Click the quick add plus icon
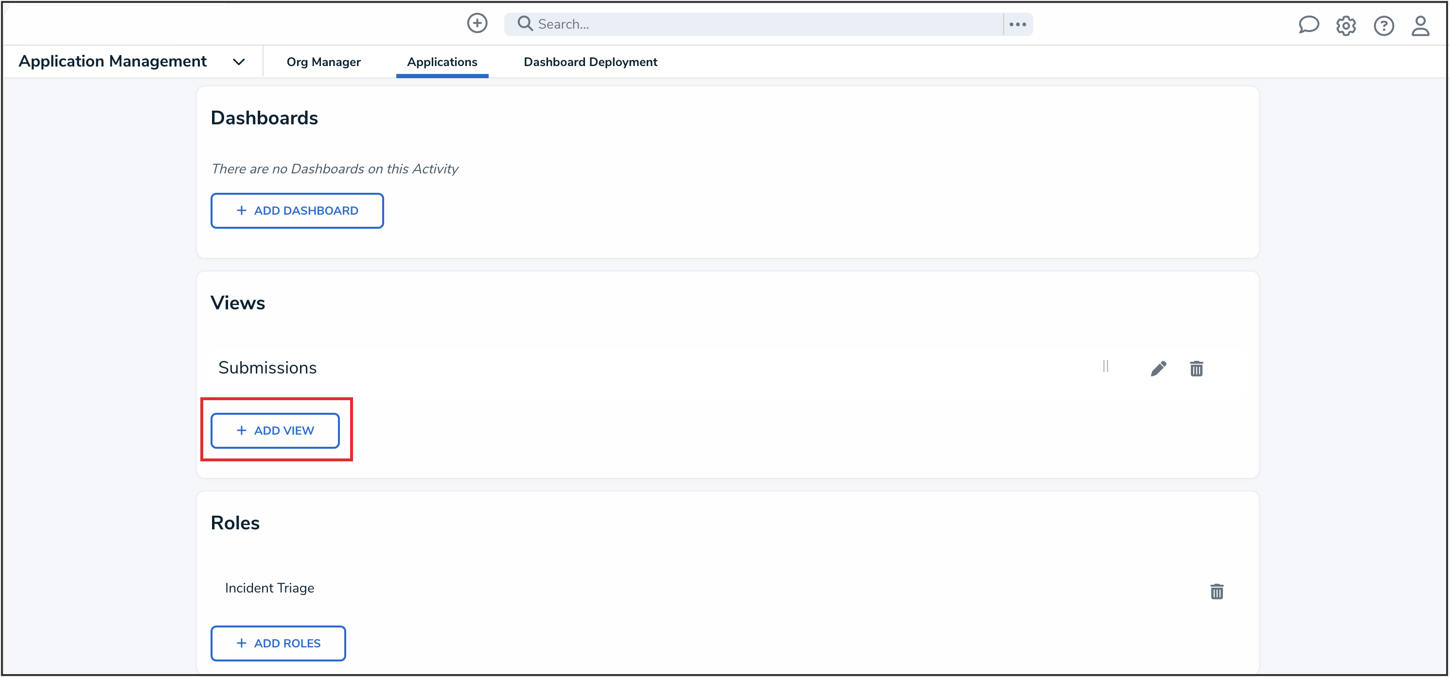 477,24
